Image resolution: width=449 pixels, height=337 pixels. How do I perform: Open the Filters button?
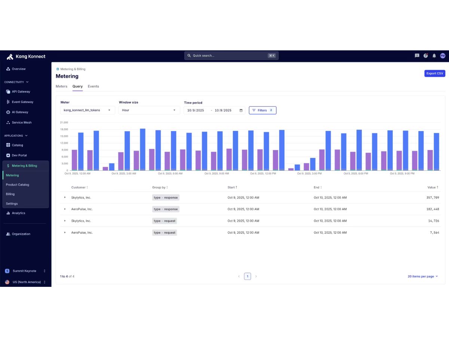click(263, 110)
